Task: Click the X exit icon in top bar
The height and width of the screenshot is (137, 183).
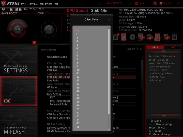Action: click(178, 4)
